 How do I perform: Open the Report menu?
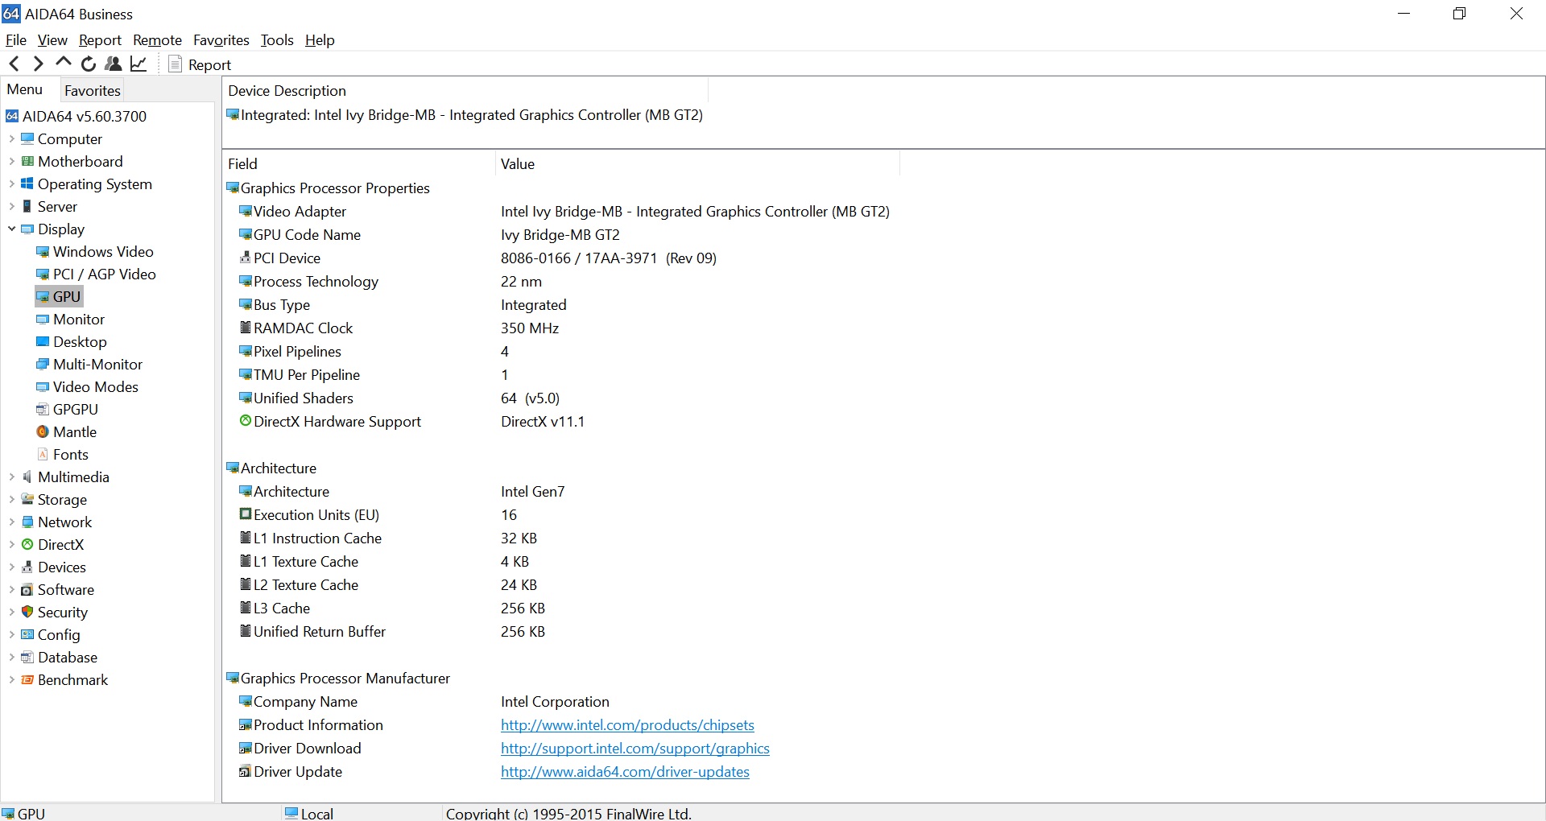[100, 40]
